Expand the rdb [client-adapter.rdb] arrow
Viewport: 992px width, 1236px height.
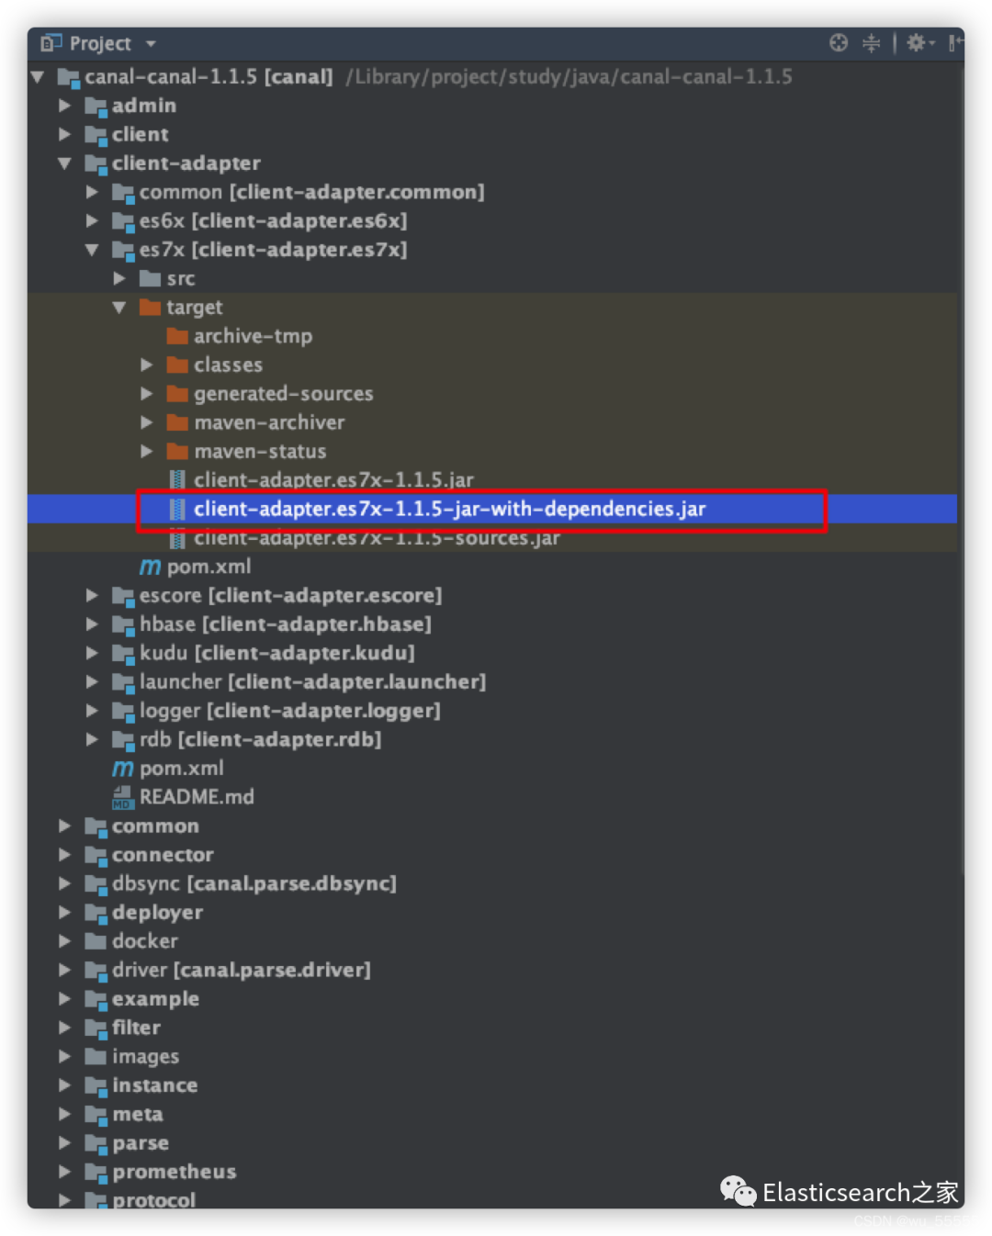[x=92, y=739]
